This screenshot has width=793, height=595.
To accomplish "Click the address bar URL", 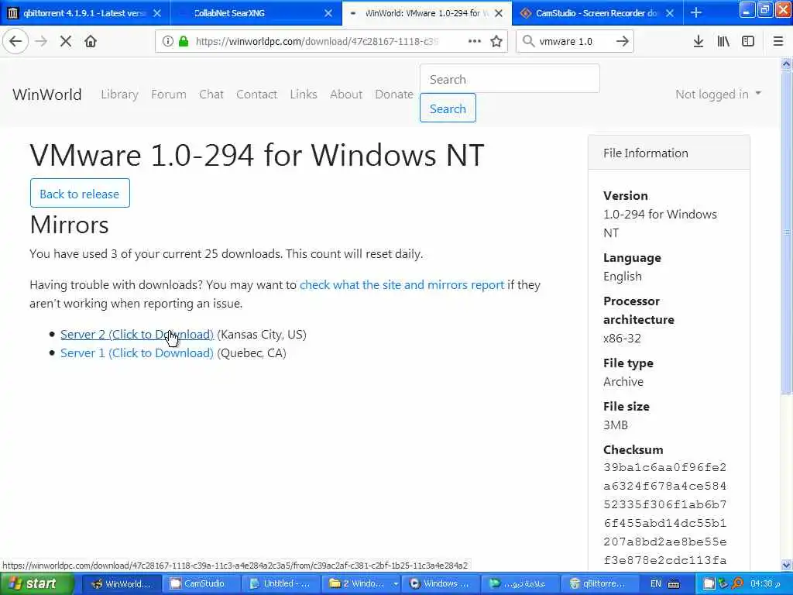I will pos(317,41).
